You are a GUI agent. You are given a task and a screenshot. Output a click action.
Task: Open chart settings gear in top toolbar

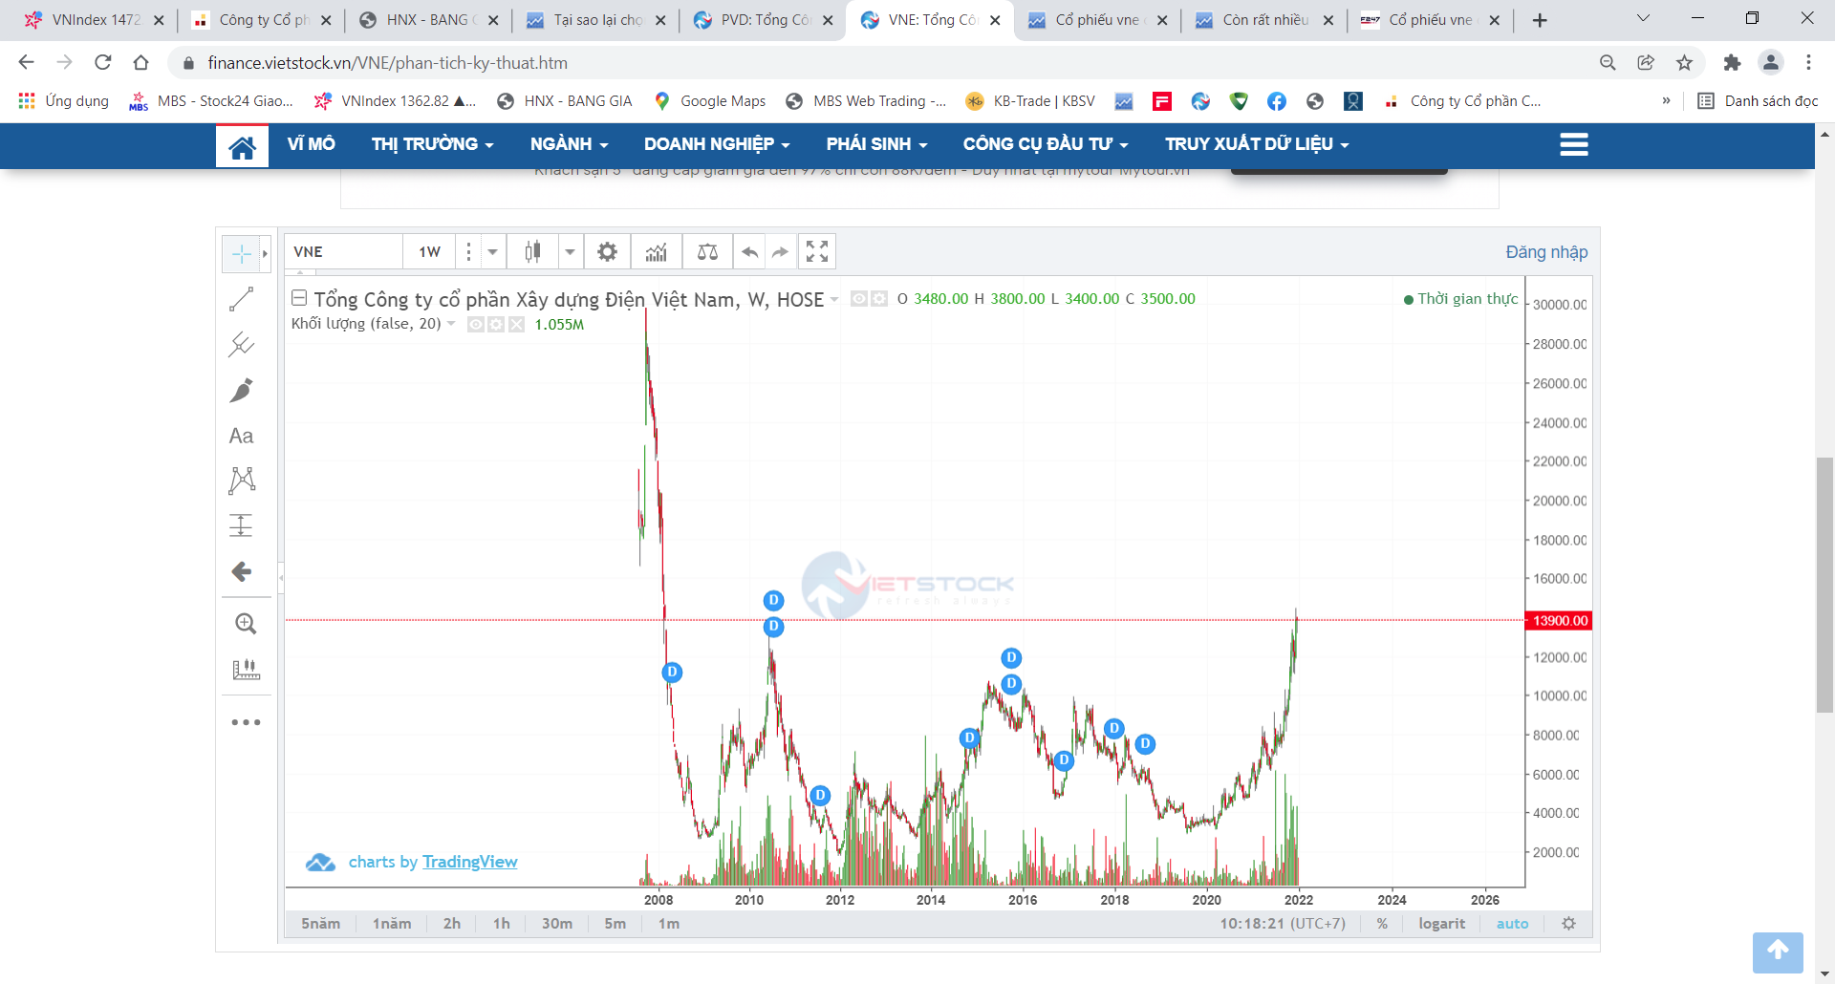pos(607,252)
